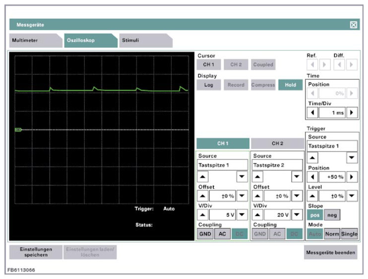Click the Record display button

(x=236, y=85)
